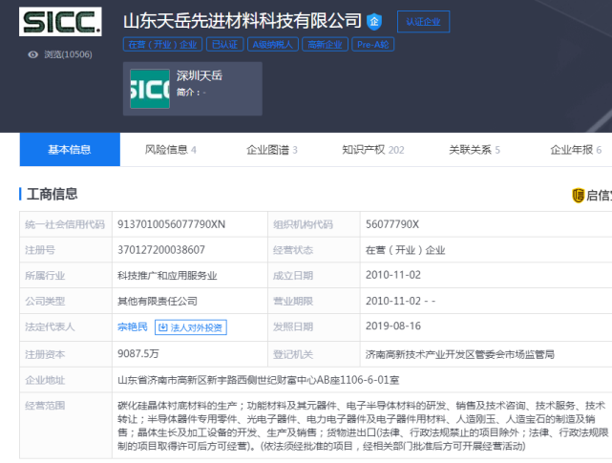The image size is (612, 463).
Task: Click the 成立日期 label cell
Action: (x=314, y=276)
